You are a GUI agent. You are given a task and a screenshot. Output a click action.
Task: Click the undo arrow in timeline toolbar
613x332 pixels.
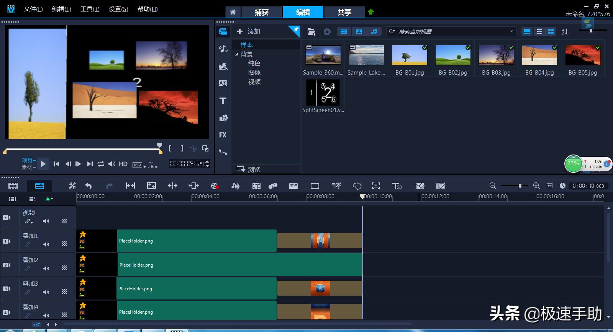[89, 186]
